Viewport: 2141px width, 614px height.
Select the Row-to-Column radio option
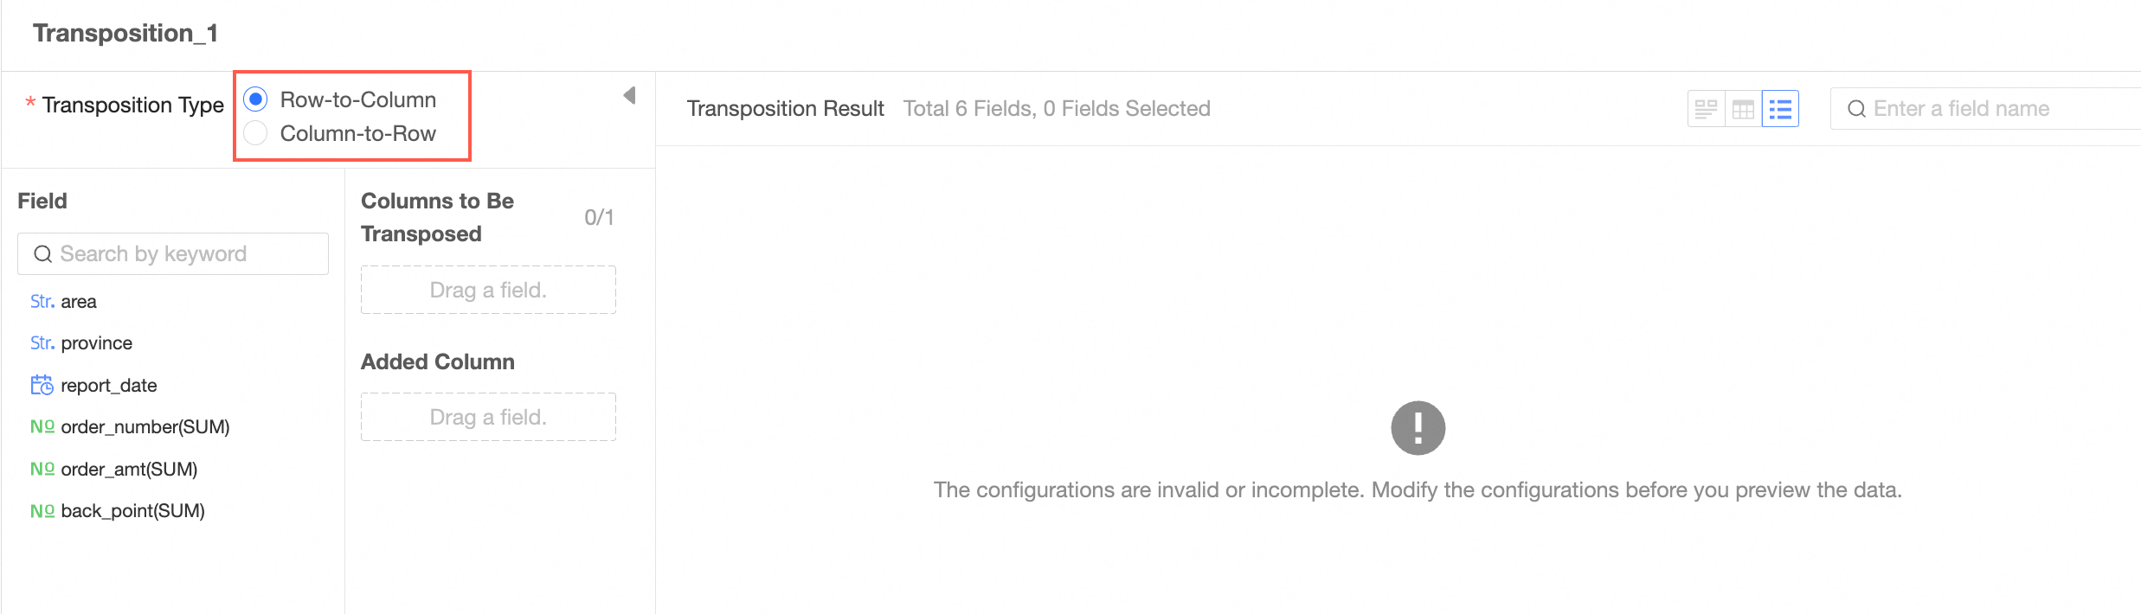256,99
